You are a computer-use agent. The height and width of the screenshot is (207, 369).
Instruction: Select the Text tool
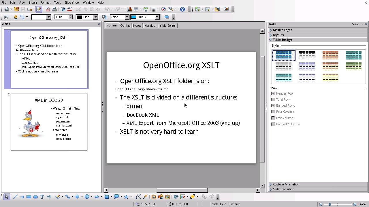42,197
